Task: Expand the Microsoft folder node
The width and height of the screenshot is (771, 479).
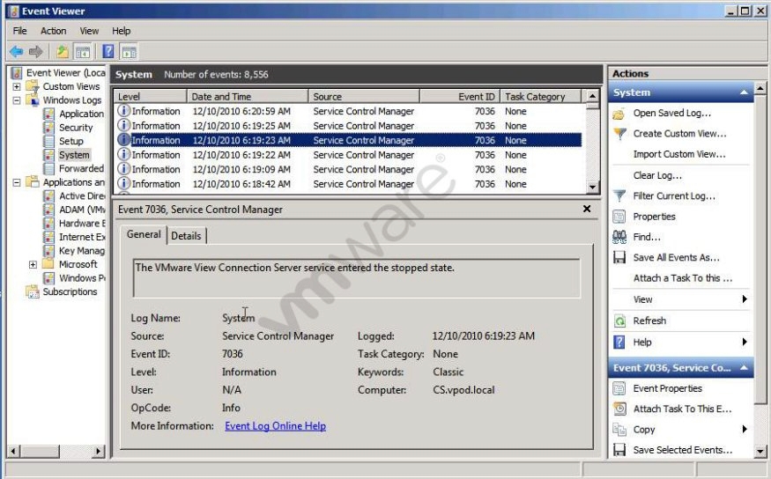Action: tap(33, 264)
